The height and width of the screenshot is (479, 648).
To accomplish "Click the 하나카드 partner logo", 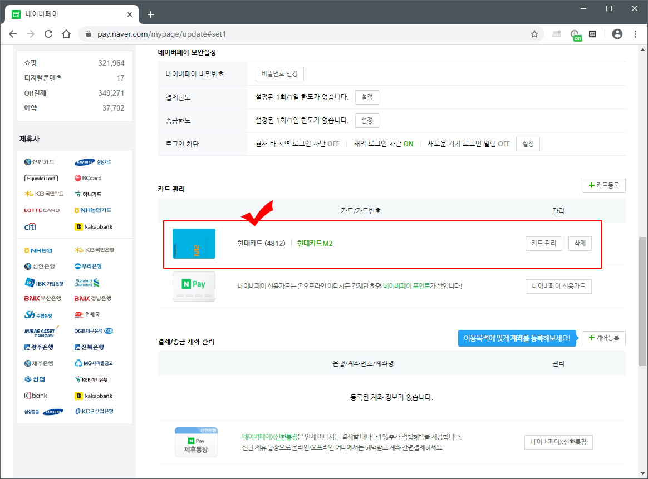I will point(88,194).
